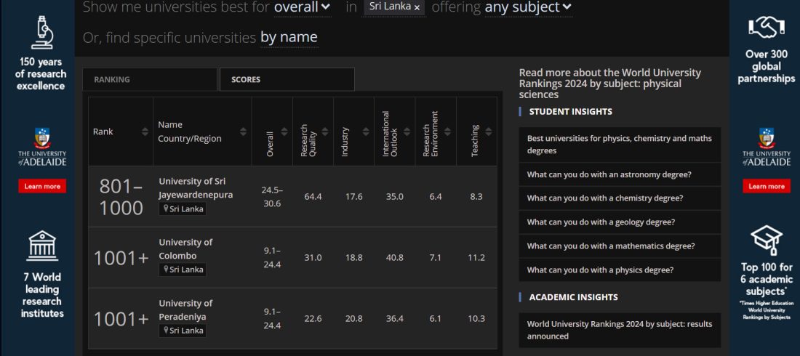Open the 'overall' ranking criteria dropdown

pyautogui.click(x=302, y=7)
